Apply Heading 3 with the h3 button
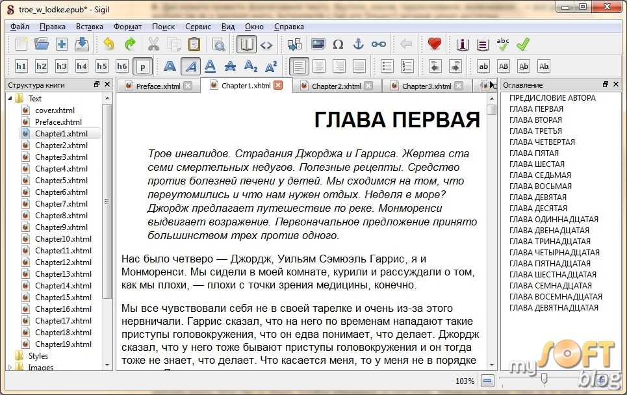The height and width of the screenshot is (395, 627). tap(62, 66)
